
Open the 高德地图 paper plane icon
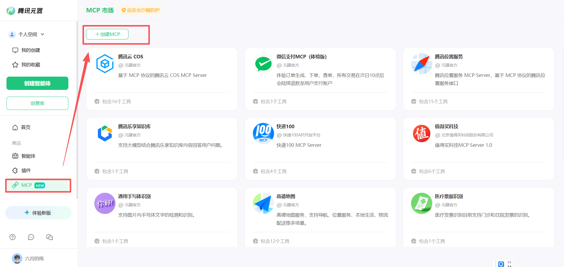[263, 203]
